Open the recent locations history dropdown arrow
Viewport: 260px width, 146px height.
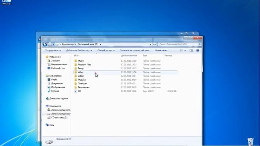point(53,44)
